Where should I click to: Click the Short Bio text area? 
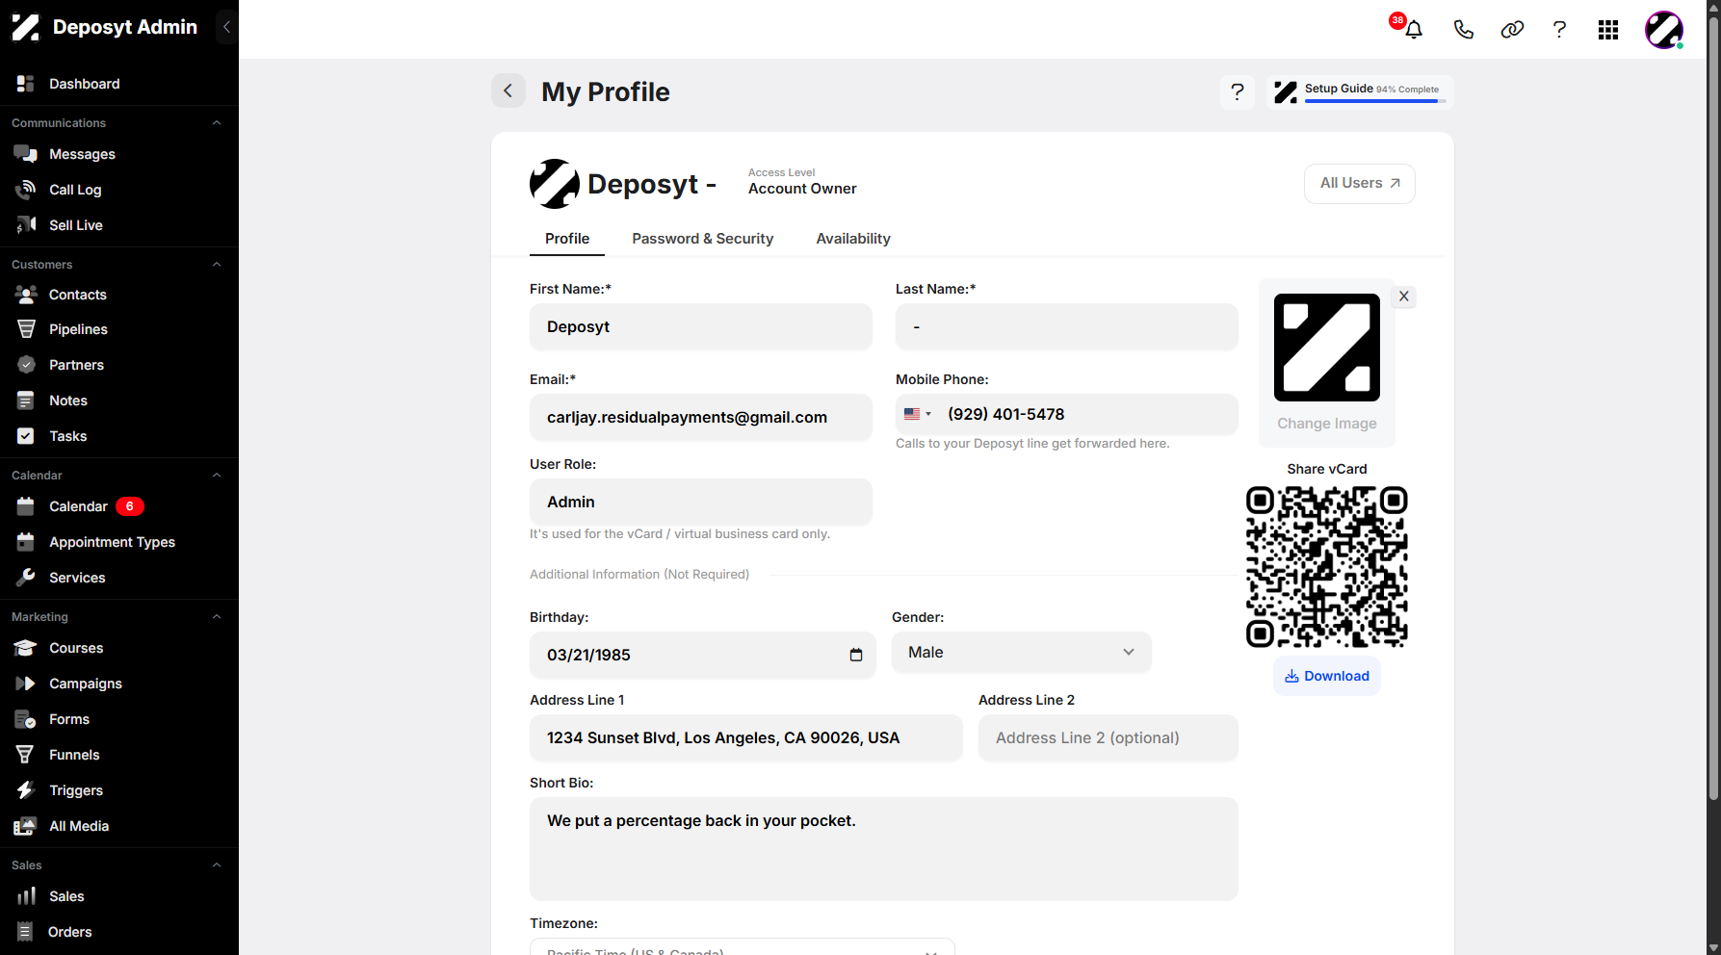pos(884,849)
